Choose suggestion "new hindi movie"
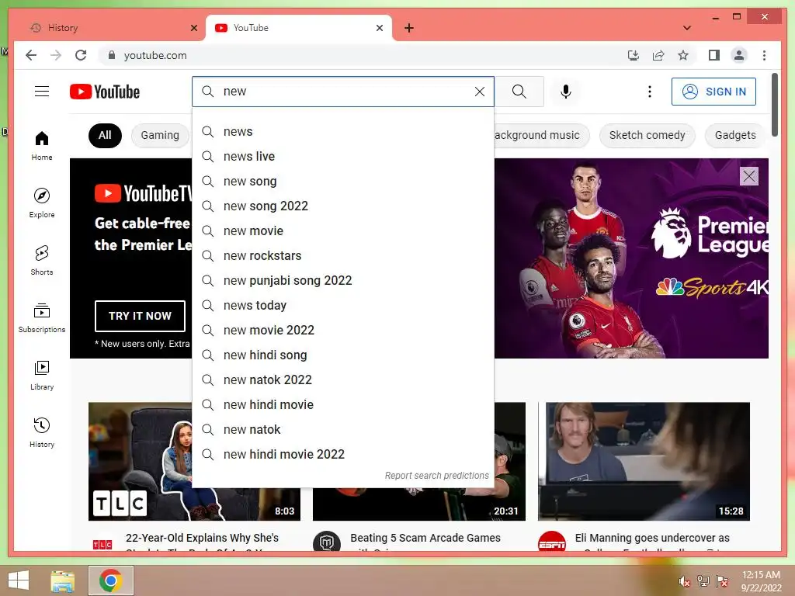The height and width of the screenshot is (596, 795). (x=343, y=405)
